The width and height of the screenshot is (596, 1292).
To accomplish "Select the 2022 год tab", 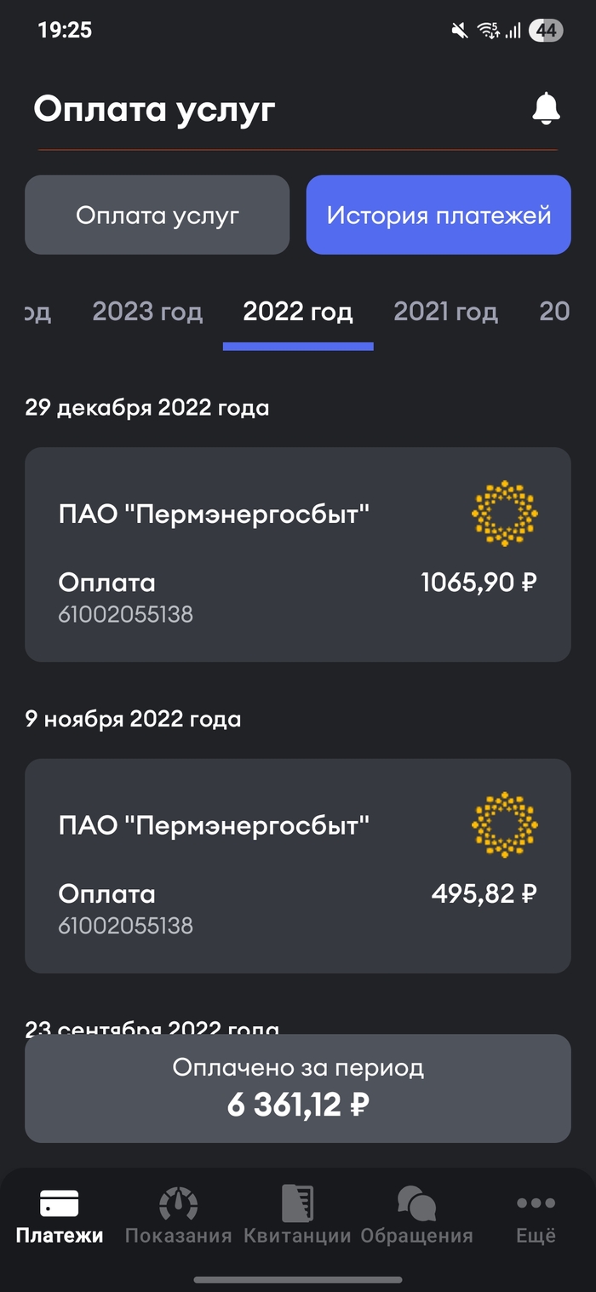I will click(298, 312).
